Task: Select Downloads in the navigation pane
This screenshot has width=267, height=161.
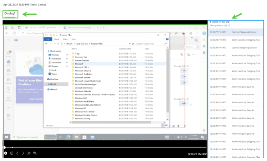Action: (55, 59)
